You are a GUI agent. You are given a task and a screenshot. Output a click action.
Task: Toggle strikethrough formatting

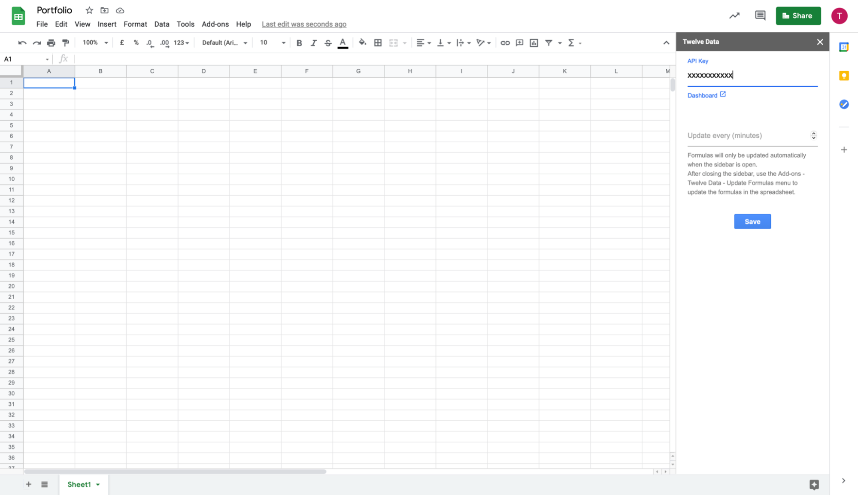(x=328, y=43)
